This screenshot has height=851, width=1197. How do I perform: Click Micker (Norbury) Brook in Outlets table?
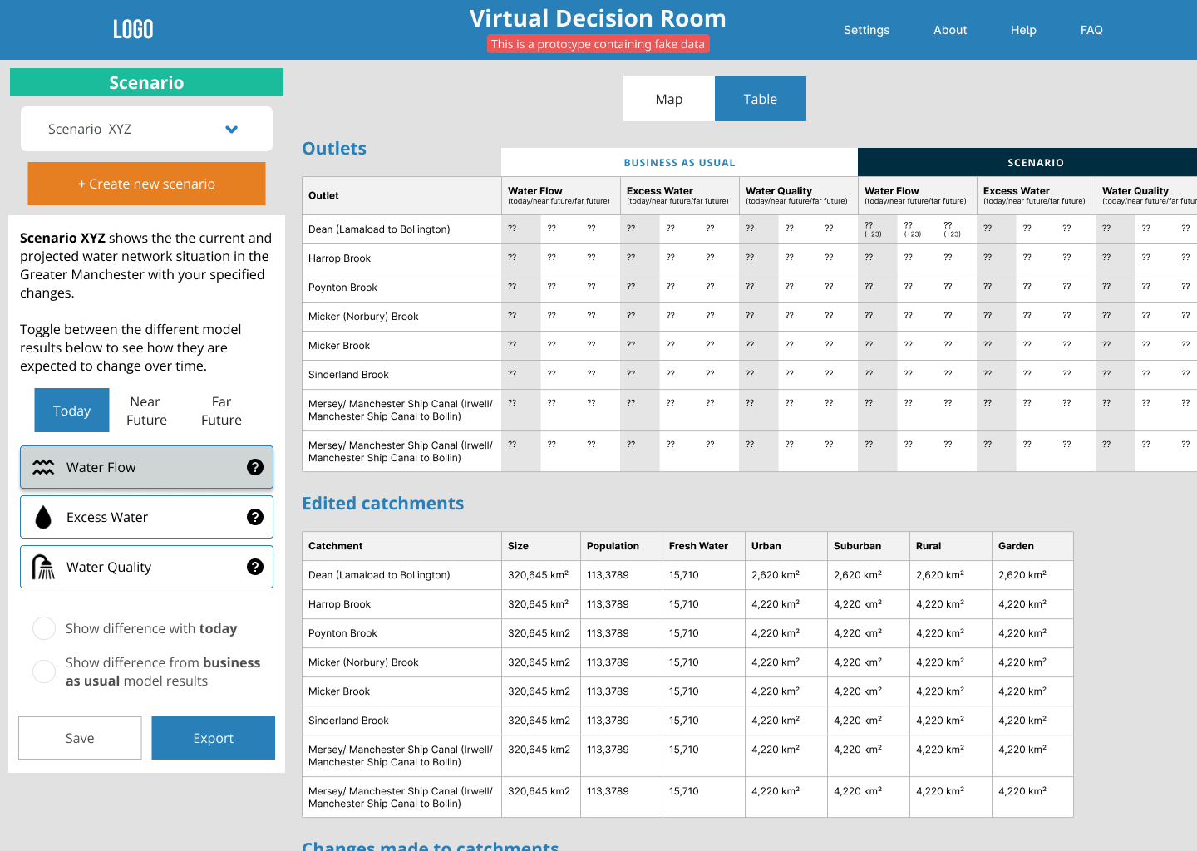coord(363,317)
